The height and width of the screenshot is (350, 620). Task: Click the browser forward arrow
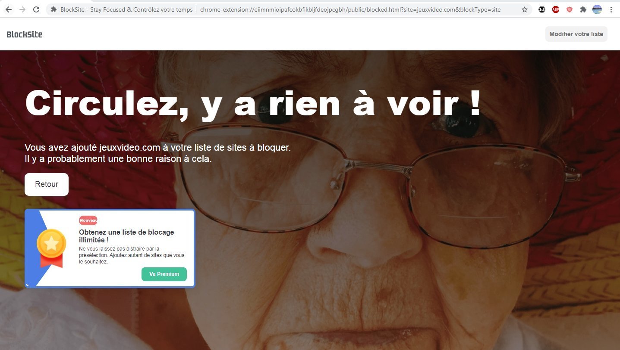(22, 9)
